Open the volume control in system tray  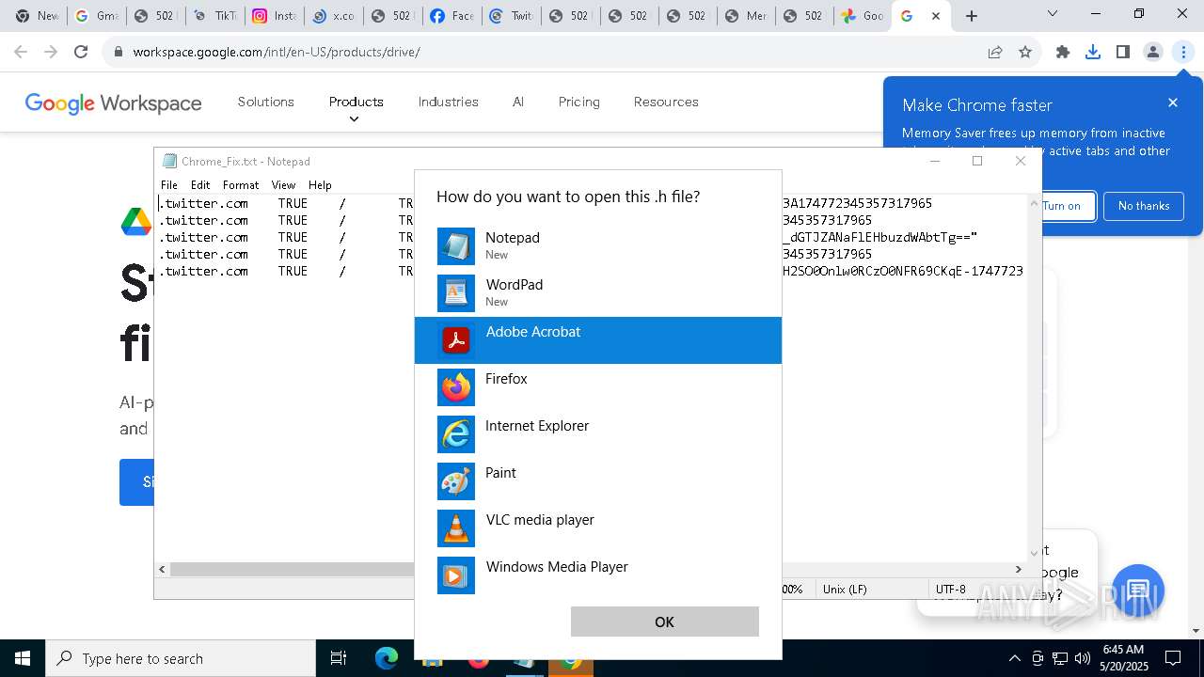coord(1083,658)
